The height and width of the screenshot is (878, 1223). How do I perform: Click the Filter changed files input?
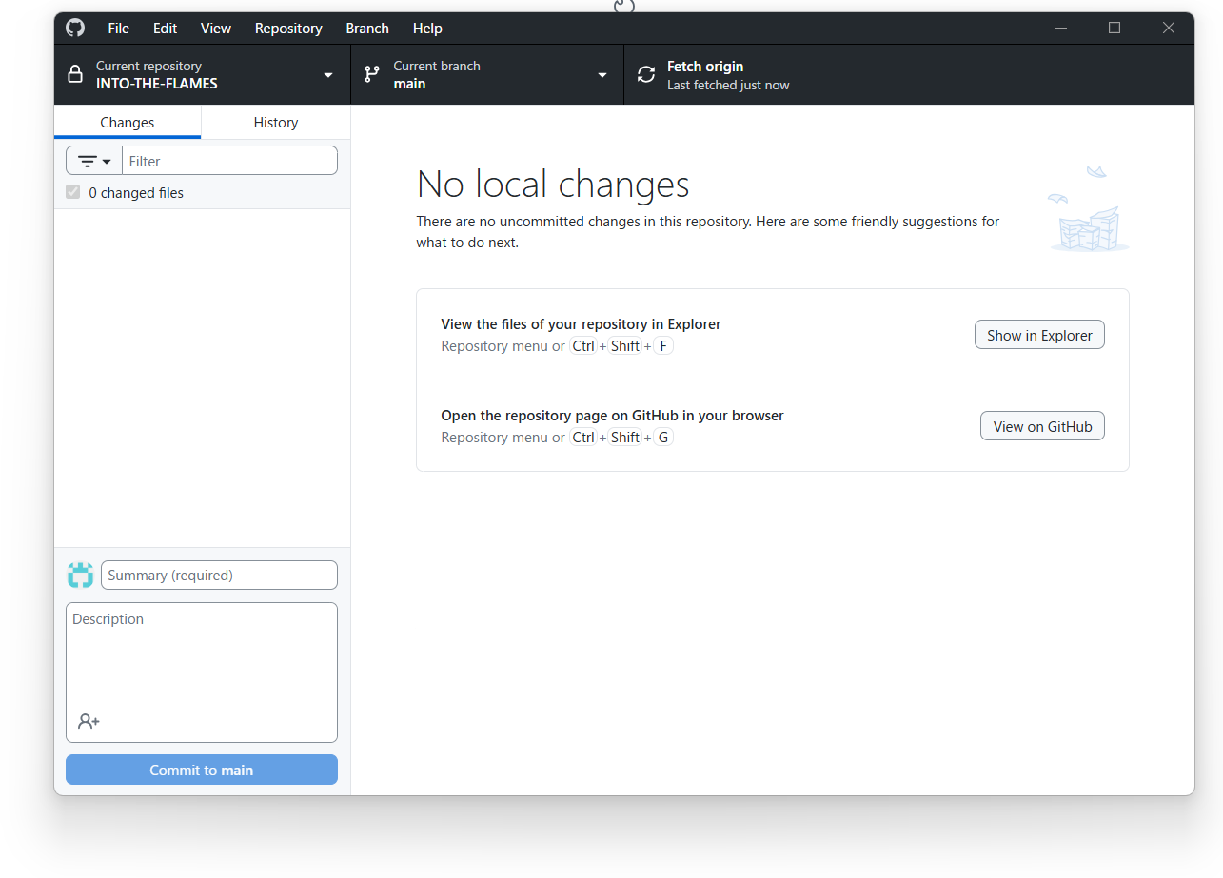(x=229, y=161)
